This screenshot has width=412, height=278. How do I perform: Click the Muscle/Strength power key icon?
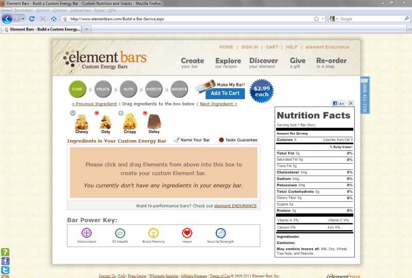pyautogui.click(x=220, y=233)
